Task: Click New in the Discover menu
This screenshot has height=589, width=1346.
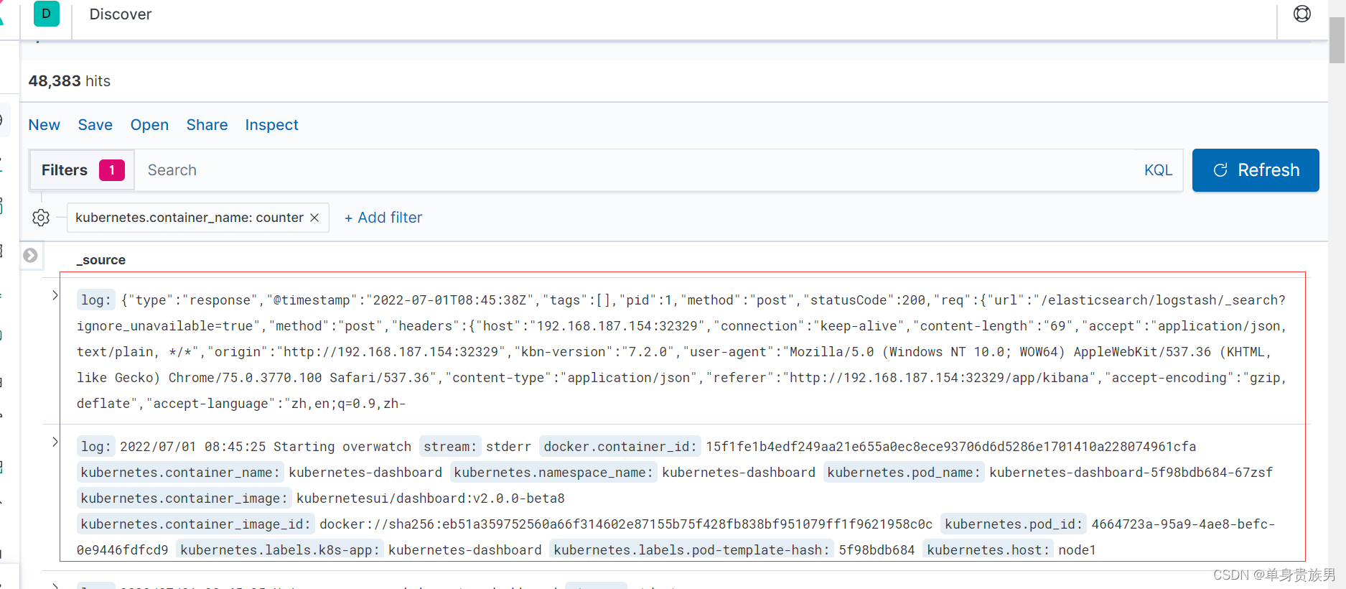Action: click(45, 125)
